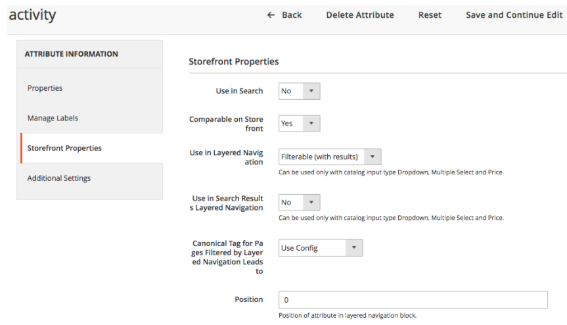Click the Use in Search field label
The width and height of the screenshot is (567, 325).
tap(239, 91)
